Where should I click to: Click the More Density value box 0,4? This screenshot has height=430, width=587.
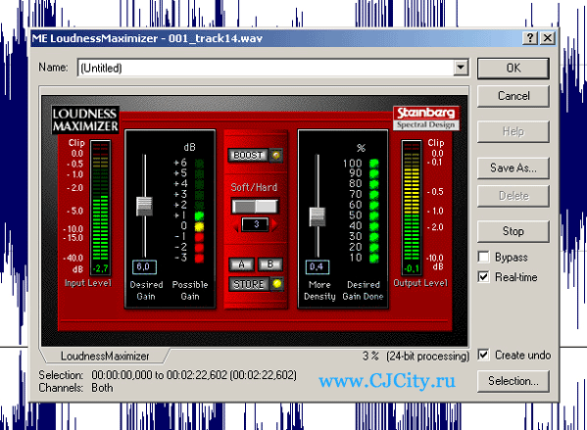pyautogui.click(x=318, y=266)
